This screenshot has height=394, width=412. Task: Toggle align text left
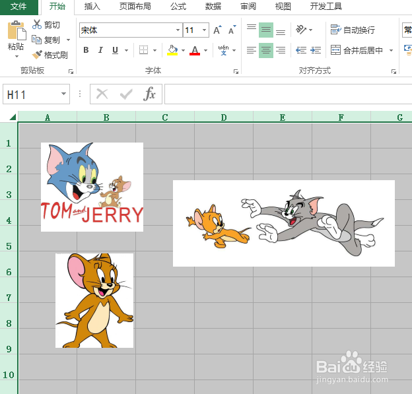pos(252,50)
